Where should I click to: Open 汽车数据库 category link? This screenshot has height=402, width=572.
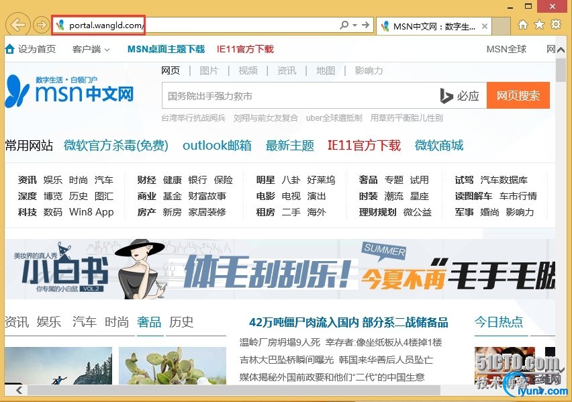[x=504, y=180]
